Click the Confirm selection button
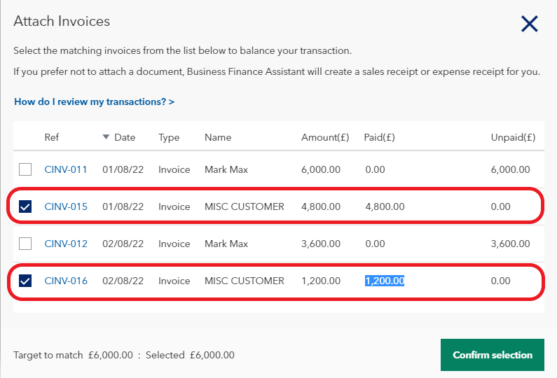 tap(493, 355)
